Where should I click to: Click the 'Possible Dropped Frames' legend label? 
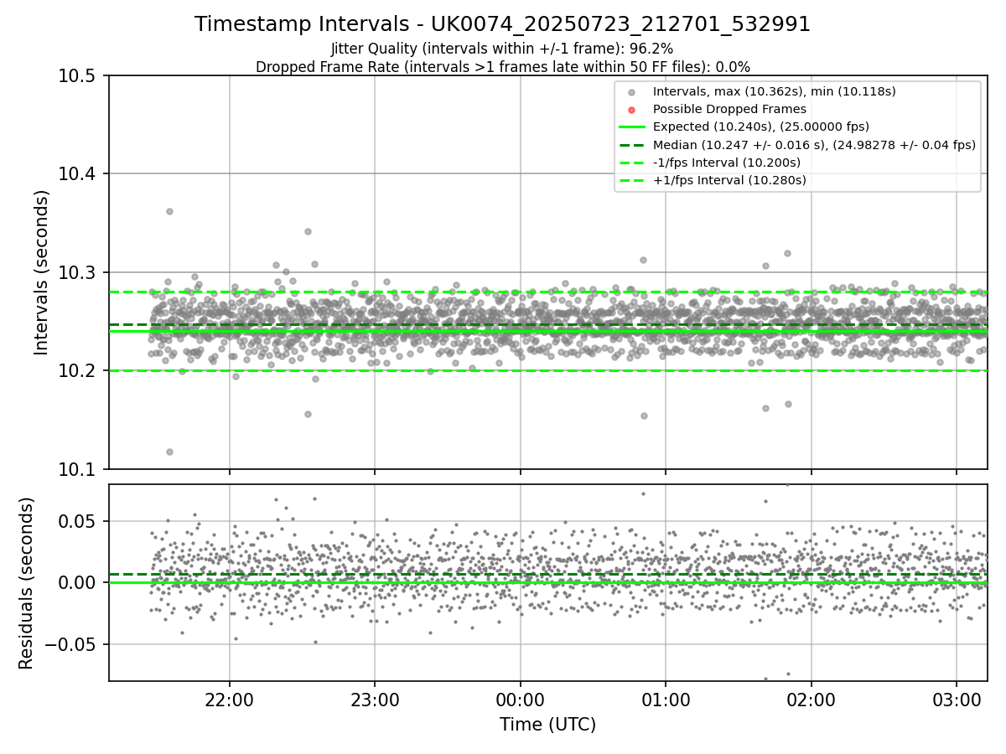729,109
